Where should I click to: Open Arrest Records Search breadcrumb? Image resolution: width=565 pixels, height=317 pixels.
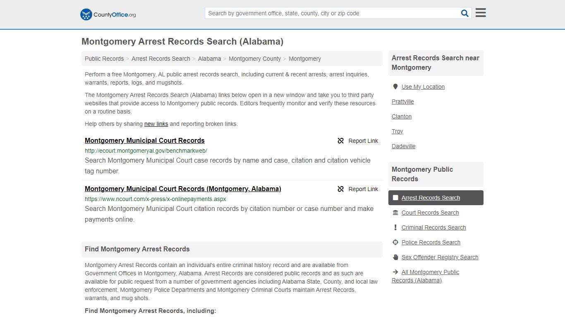pyautogui.click(x=161, y=59)
